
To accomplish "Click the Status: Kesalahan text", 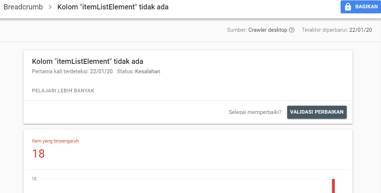I will (x=139, y=71).
